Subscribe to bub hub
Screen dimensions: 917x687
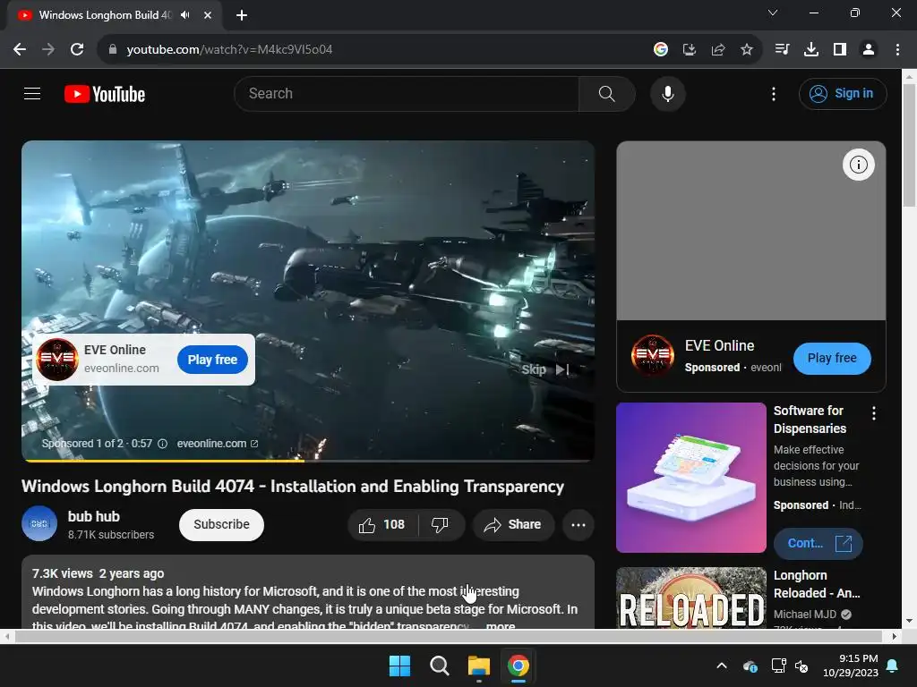[x=221, y=524]
